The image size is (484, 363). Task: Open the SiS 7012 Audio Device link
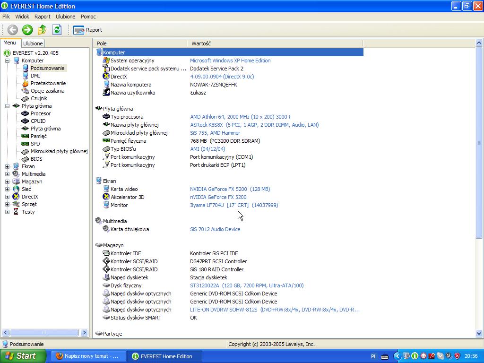tap(215, 229)
